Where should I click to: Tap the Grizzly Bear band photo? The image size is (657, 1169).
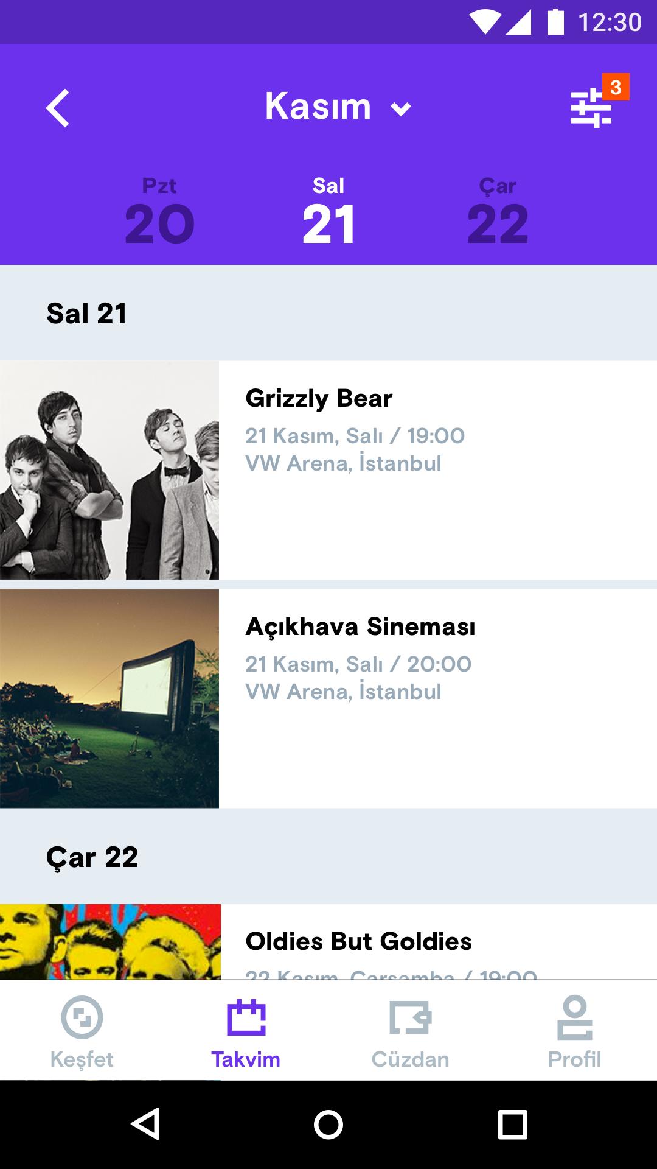pos(109,470)
